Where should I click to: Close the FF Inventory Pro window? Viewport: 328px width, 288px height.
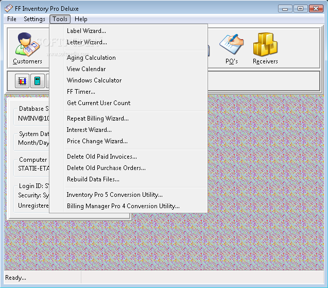316,9
